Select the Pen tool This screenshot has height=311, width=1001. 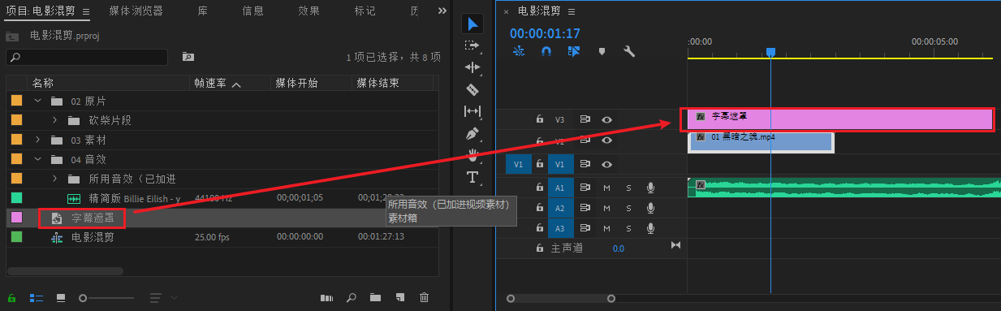(472, 133)
